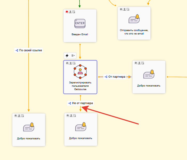Click the ENTER key icon in Введен Email block
Viewport: 187px width, 160px height.
pyautogui.click(x=80, y=24)
